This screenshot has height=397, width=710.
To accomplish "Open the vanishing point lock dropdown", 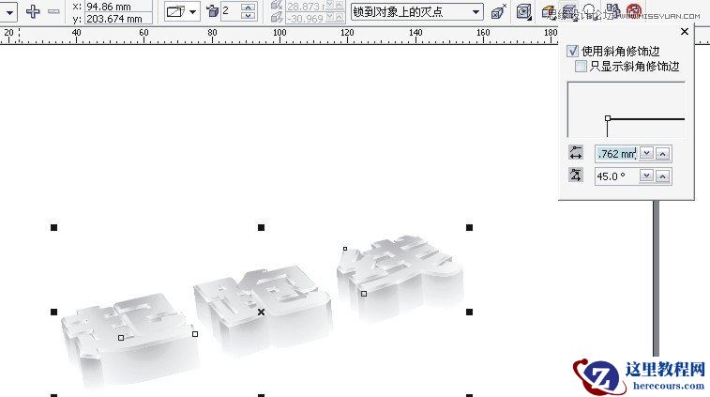I will pos(417,12).
